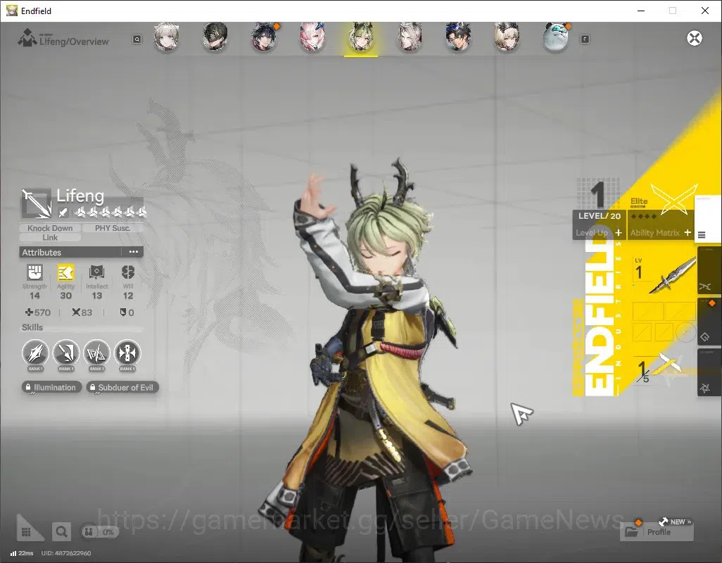
Task: Click the PHY Susc. tag
Action: coord(113,228)
